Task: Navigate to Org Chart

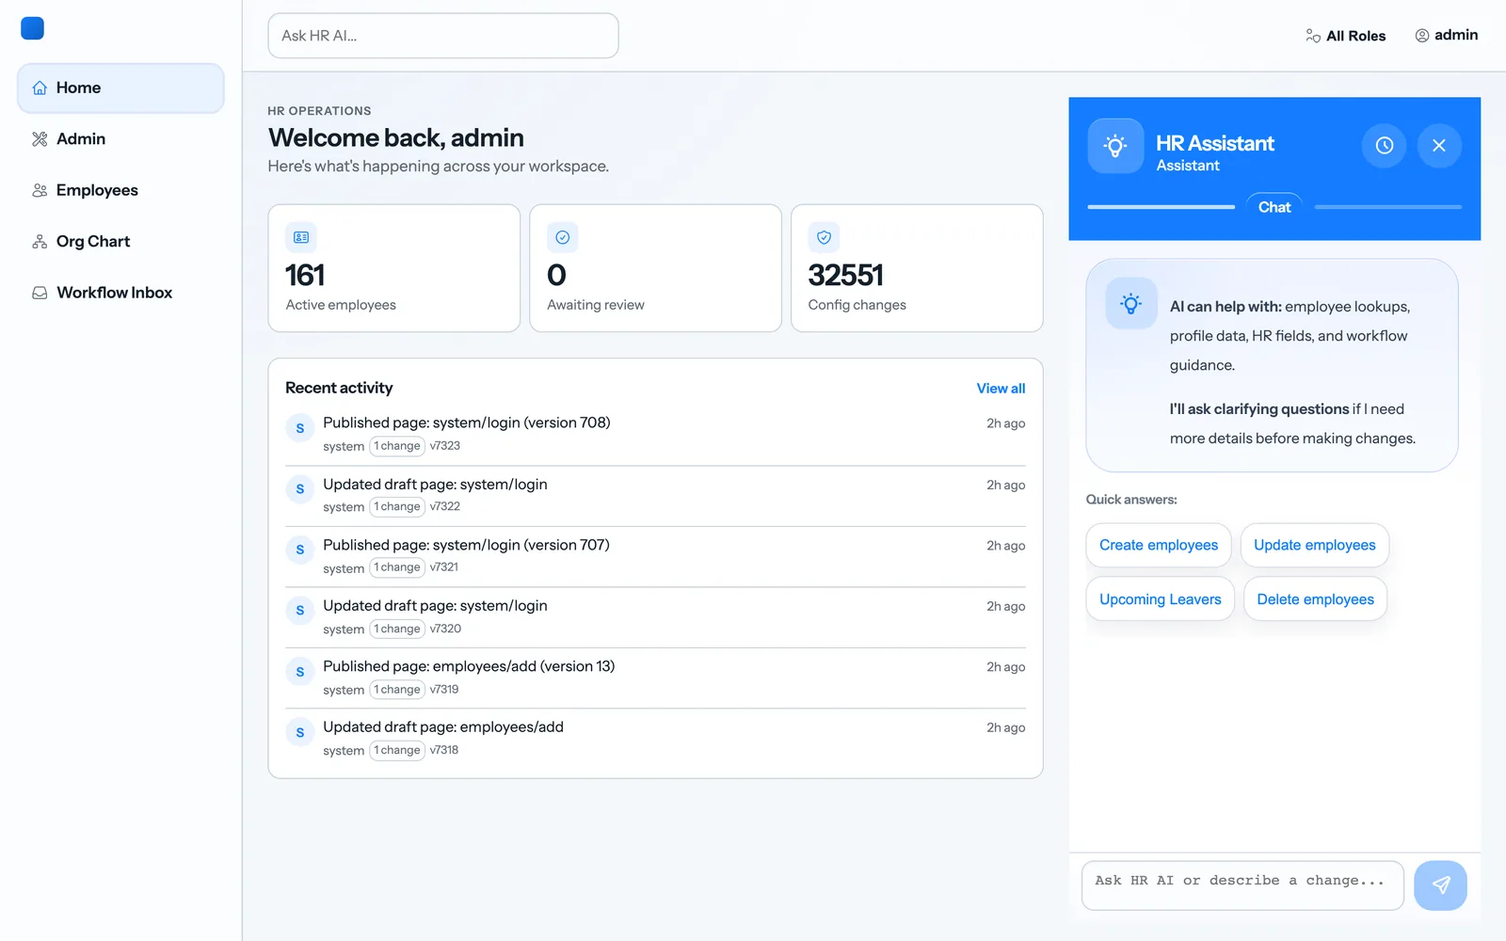Action: (x=120, y=242)
